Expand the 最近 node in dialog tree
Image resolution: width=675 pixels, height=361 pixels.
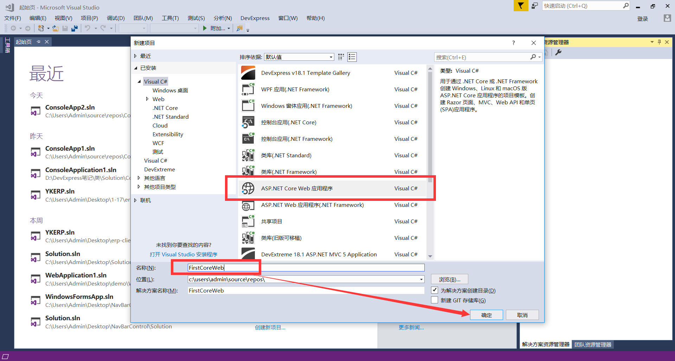point(135,56)
